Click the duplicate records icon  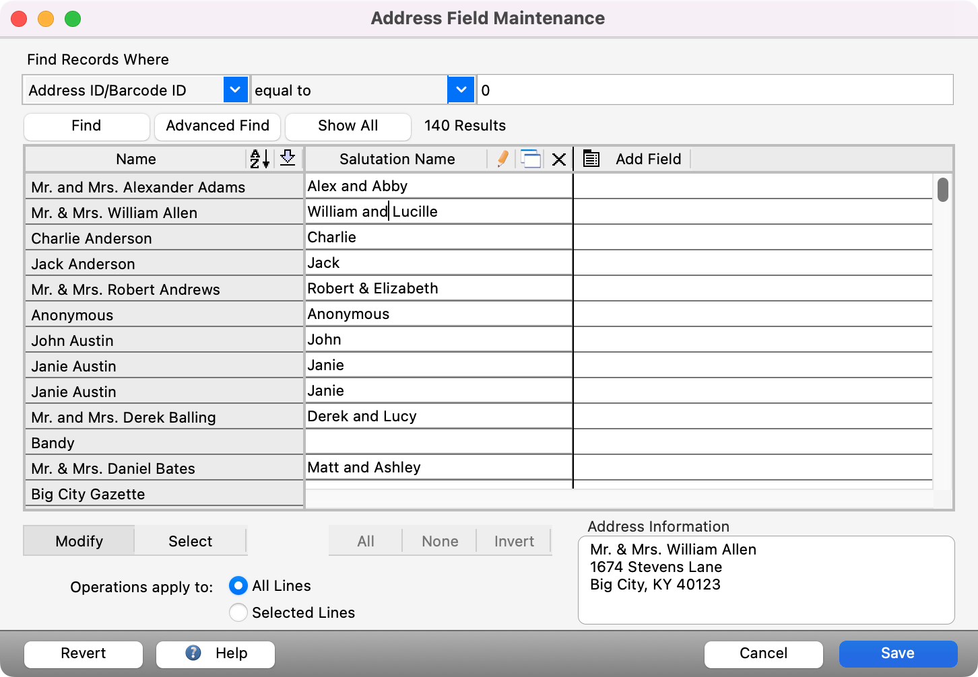click(x=531, y=159)
